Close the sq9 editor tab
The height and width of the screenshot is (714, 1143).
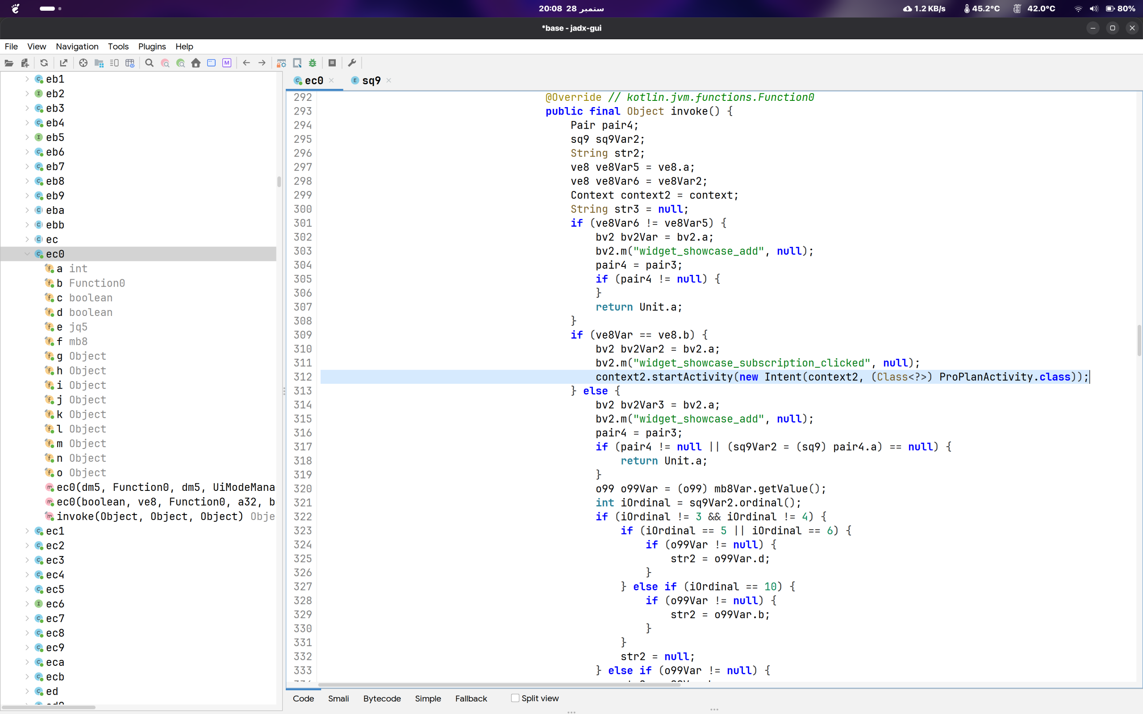pyautogui.click(x=389, y=80)
